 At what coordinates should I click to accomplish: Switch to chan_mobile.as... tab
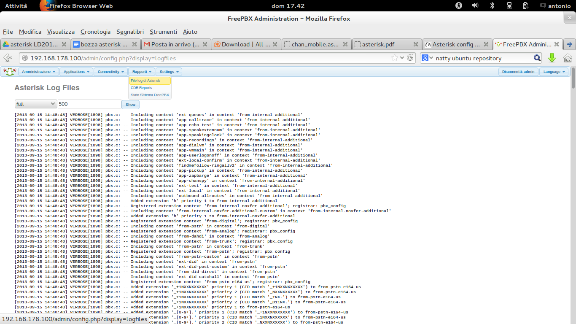tap(317, 44)
